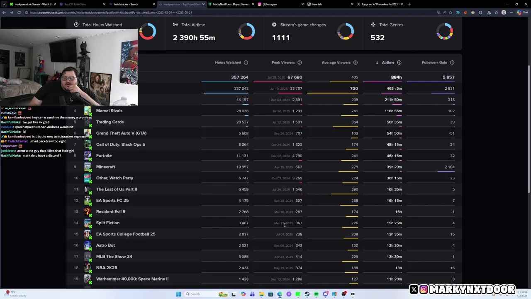Click the Hours Watched info icon
531x299 pixels.
pyautogui.click(x=246, y=63)
